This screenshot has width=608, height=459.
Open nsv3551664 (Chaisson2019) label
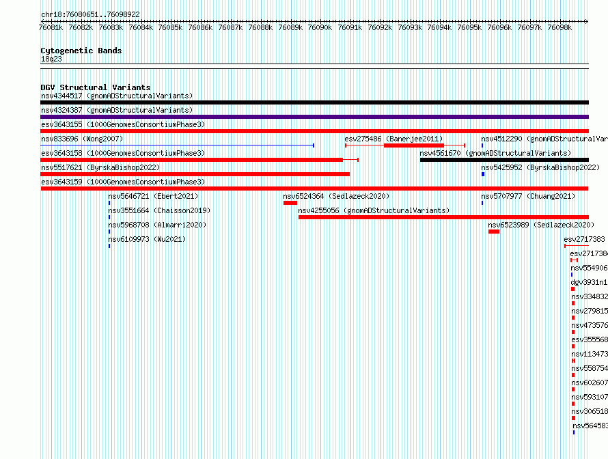(x=159, y=210)
